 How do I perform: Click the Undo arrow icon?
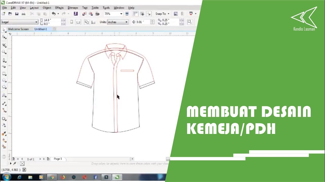[x=54, y=14]
